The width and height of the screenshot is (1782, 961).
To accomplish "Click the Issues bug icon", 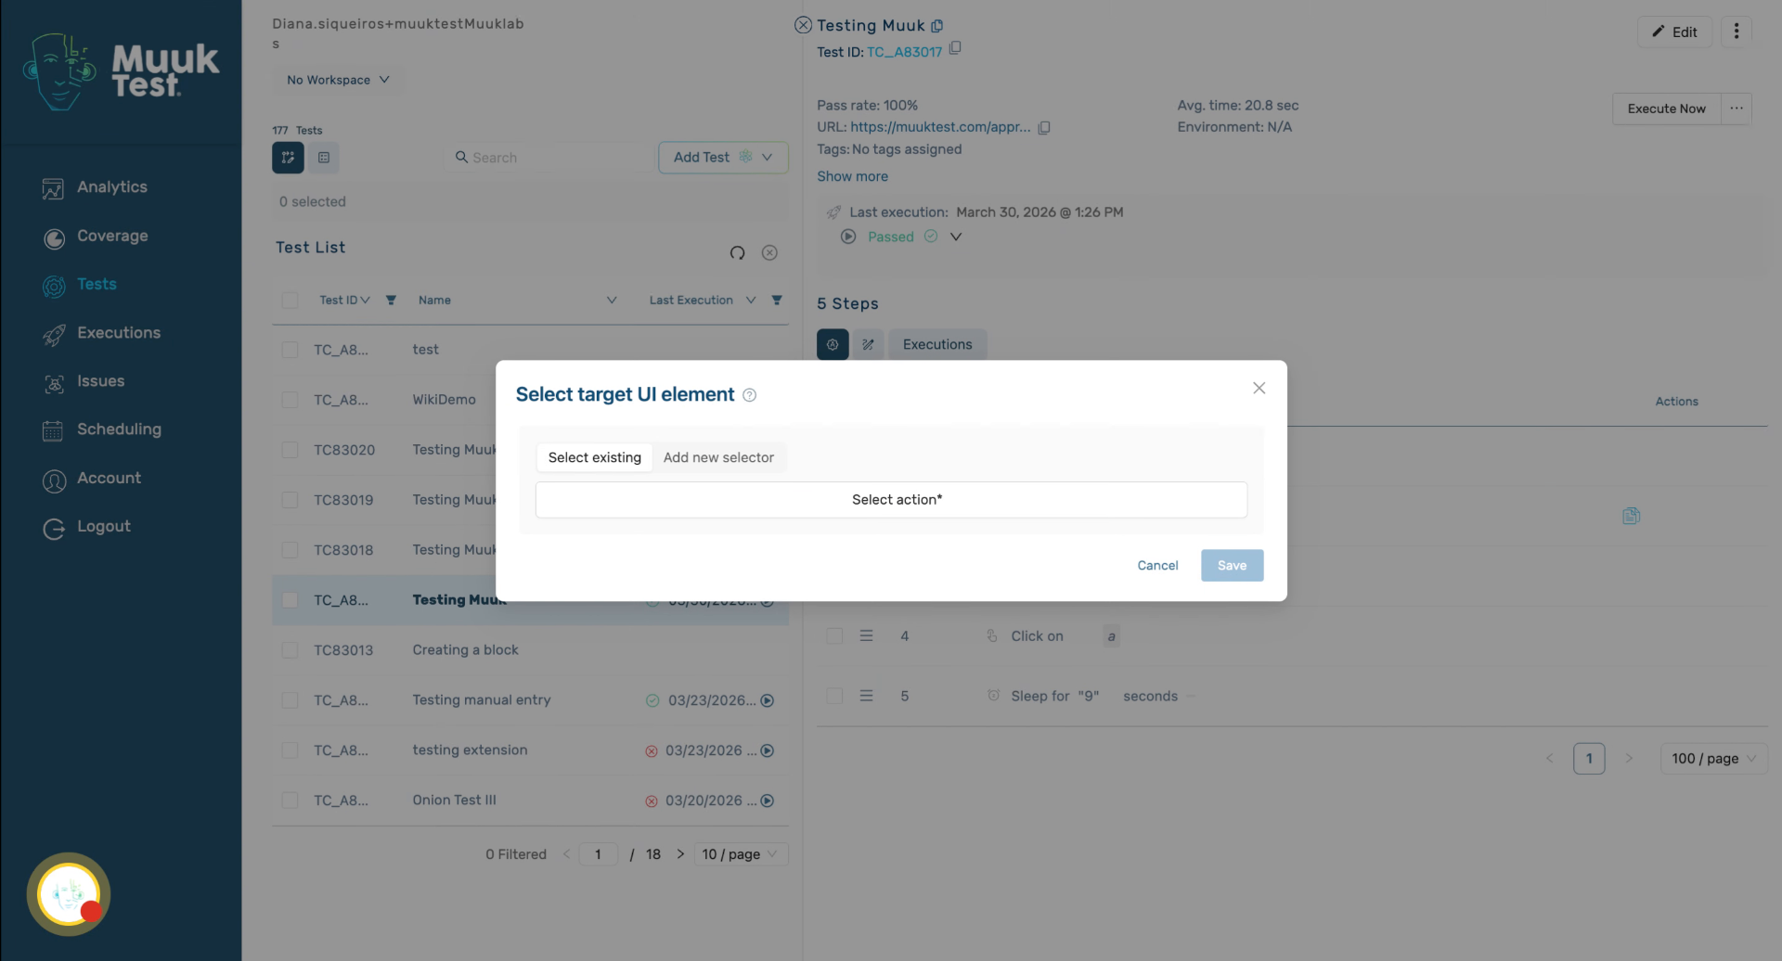I will click(54, 383).
